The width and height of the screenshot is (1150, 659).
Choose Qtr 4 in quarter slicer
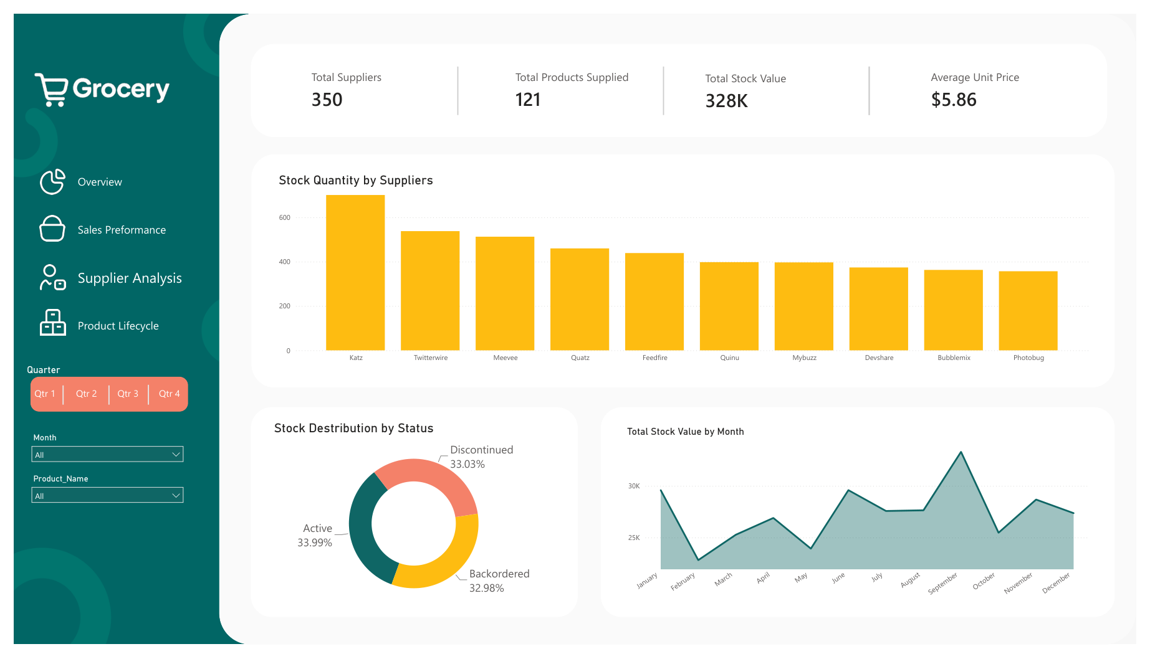pyautogui.click(x=169, y=394)
